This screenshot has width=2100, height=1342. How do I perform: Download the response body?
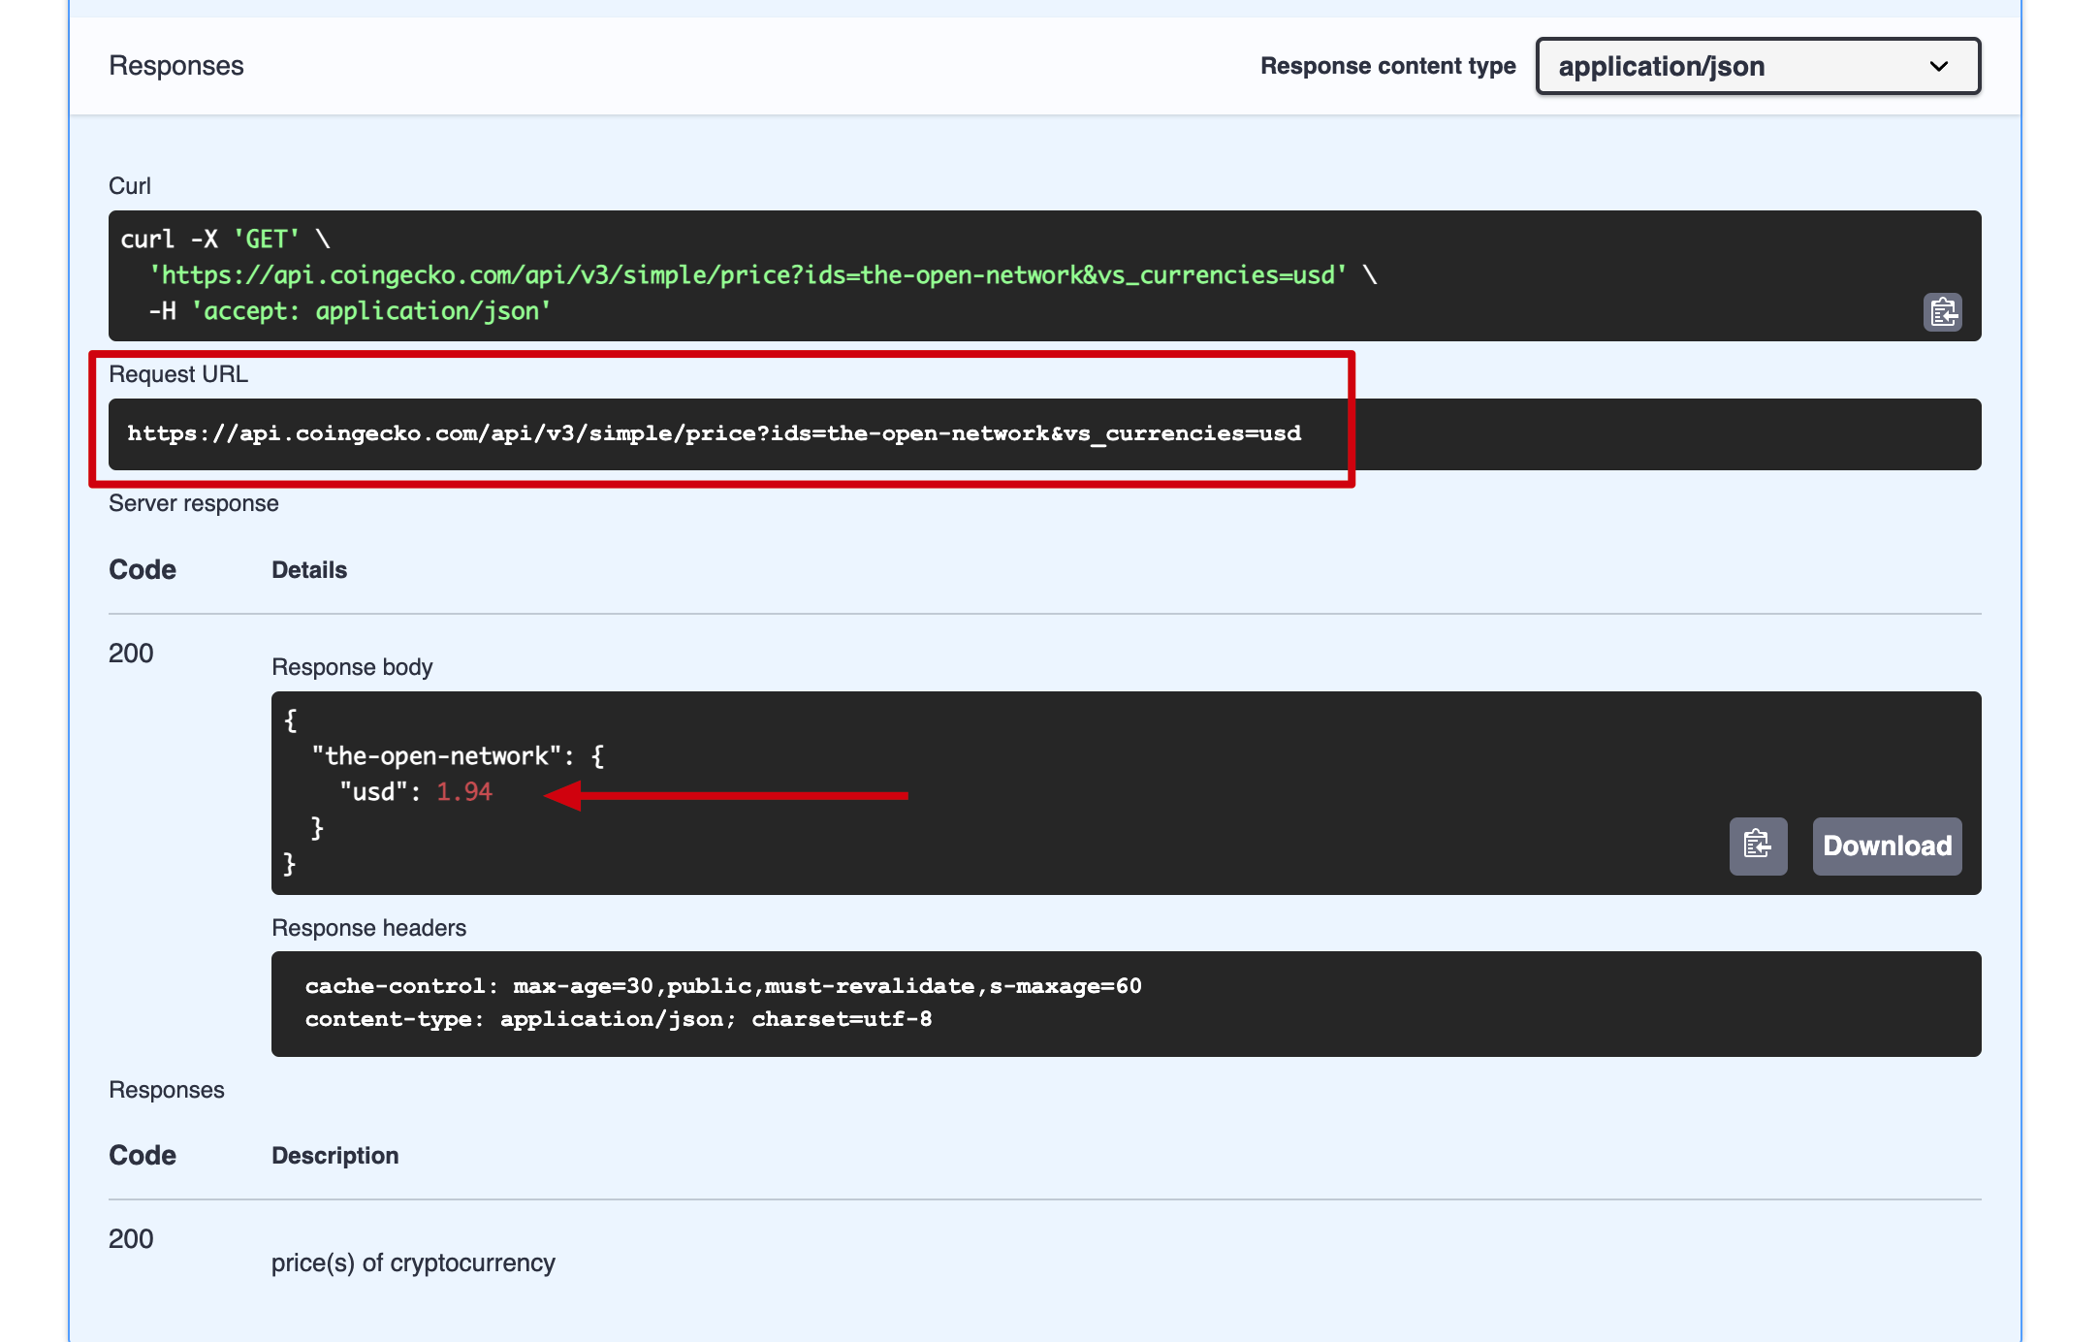pos(1887,846)
